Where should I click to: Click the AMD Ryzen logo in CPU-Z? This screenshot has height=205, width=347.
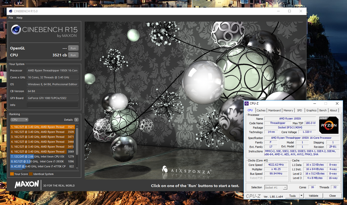coord(329,125)
